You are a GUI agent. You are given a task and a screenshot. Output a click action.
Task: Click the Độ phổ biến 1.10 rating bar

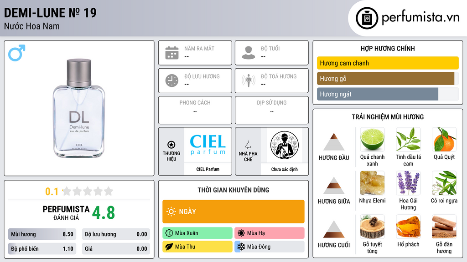coord(42,249)
